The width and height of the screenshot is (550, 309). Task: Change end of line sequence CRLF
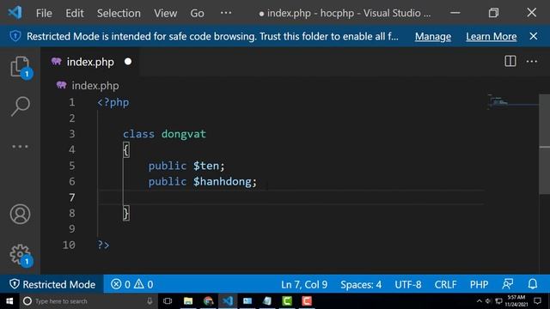coord(445,284)
